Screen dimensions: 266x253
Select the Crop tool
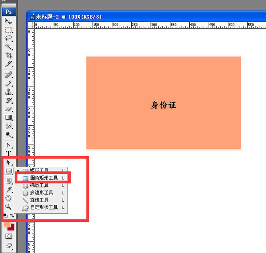coord(8,55)
